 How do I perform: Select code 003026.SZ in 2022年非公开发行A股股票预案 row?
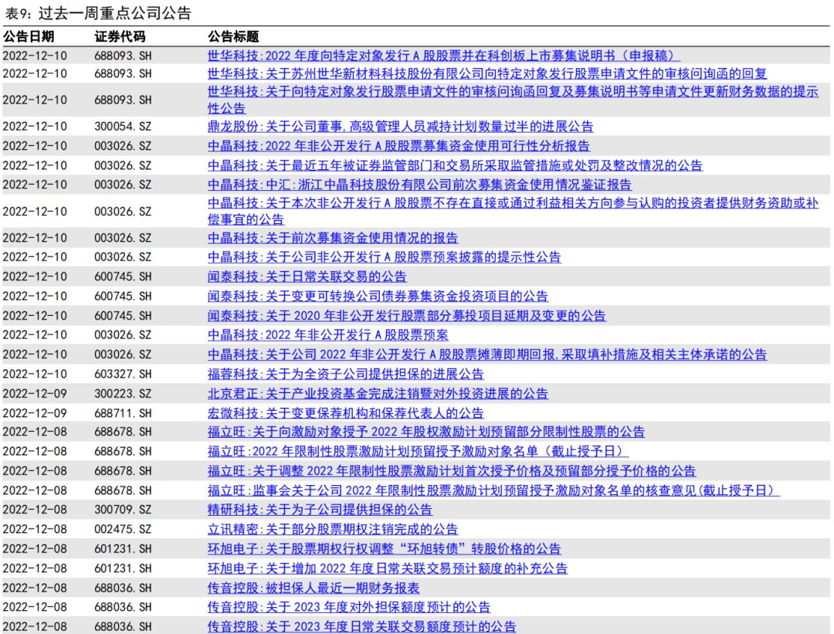pos(123,335)
